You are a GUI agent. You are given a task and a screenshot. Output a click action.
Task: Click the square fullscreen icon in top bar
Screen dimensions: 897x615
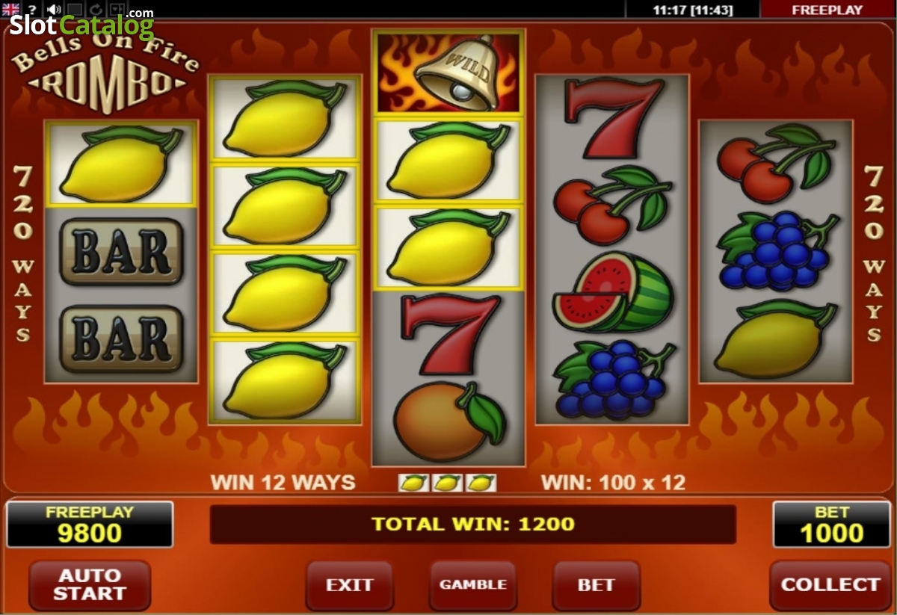pyautogui.click(x=75, y=9)
